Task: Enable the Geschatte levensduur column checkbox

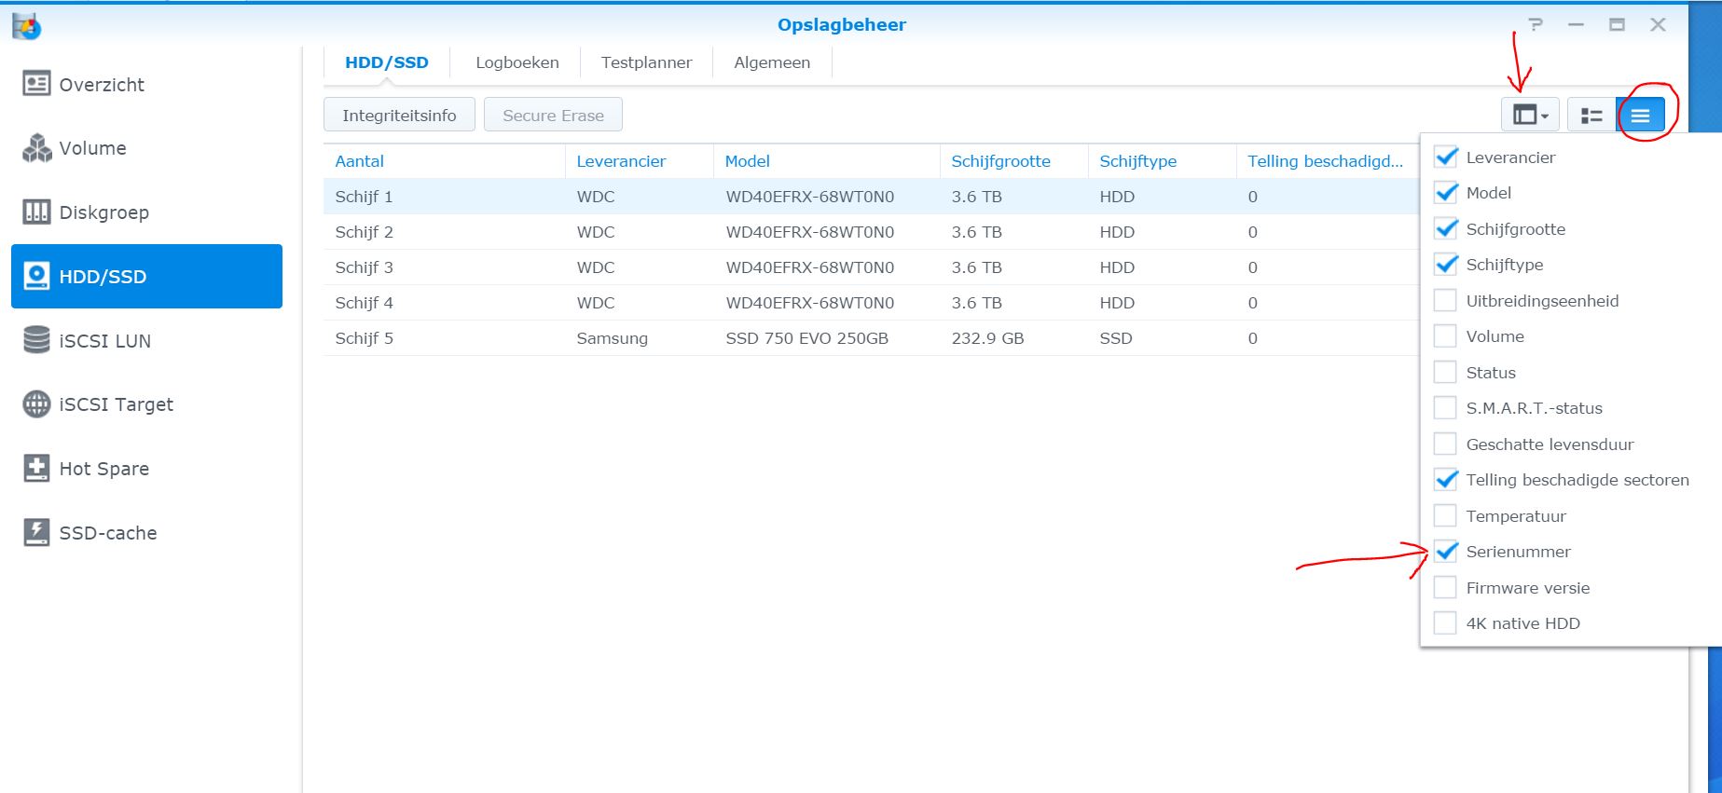Action: (x=1445, y=444)
